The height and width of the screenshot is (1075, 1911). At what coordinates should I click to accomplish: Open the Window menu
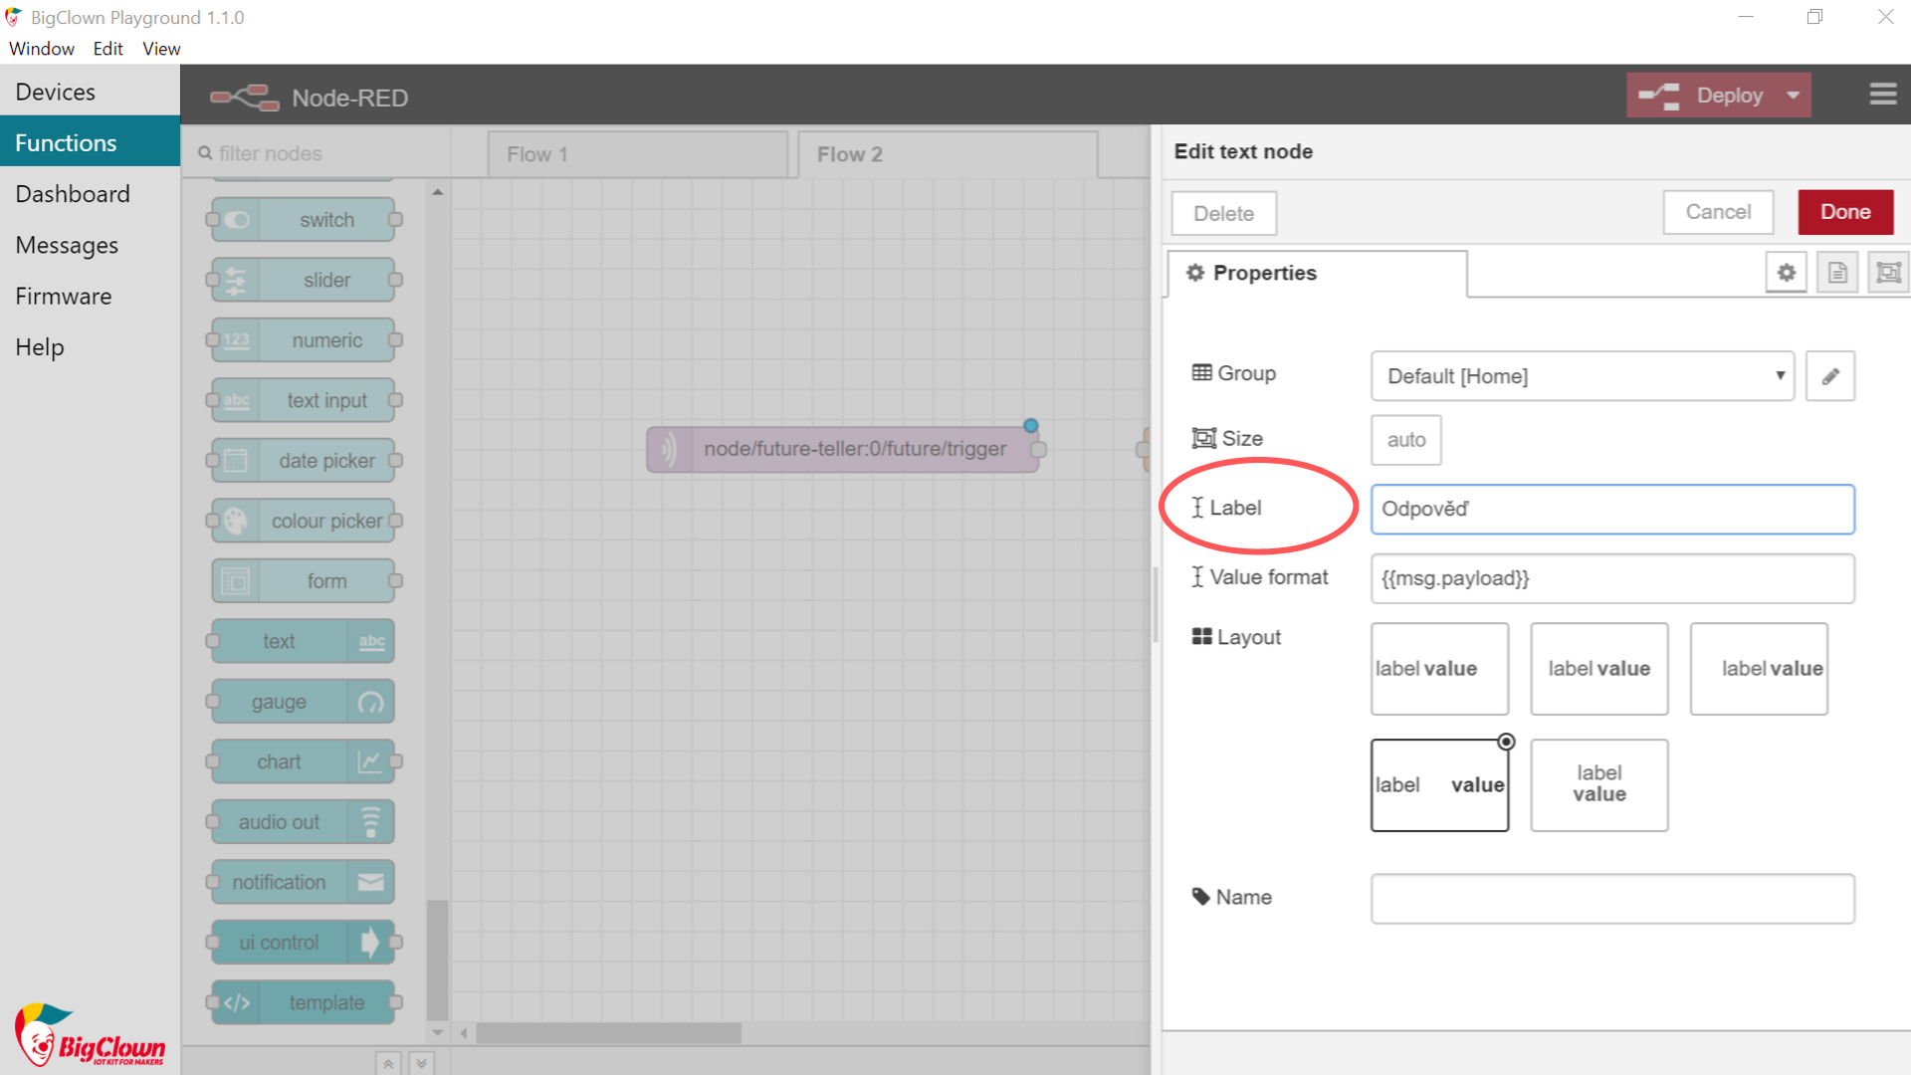(42, 49)
